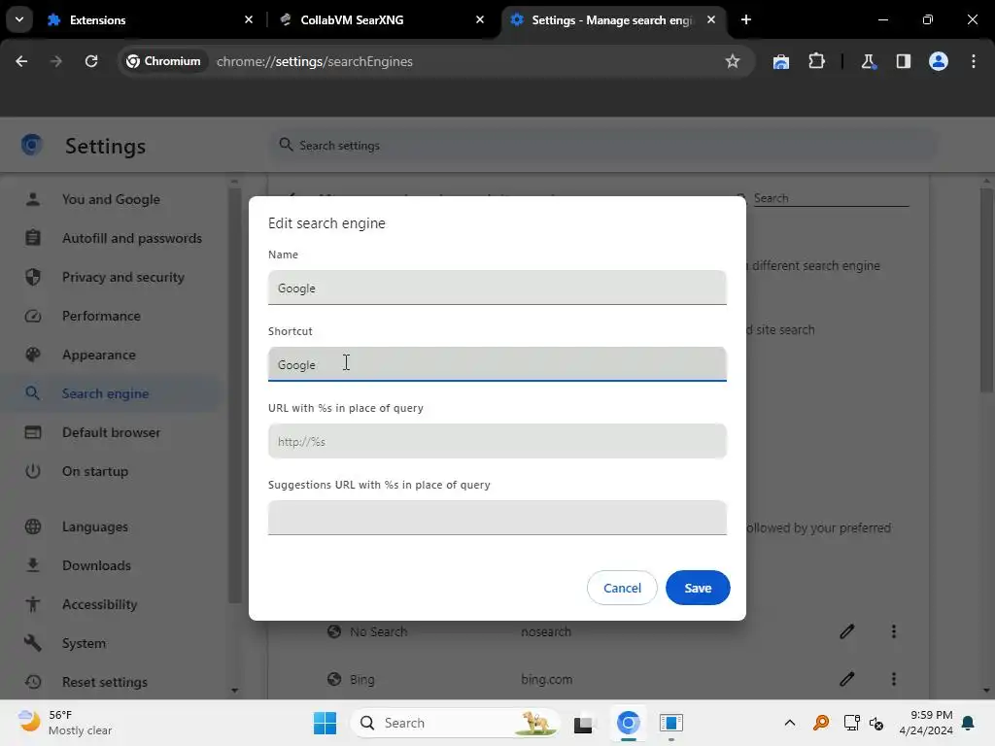Open the profile avatar menu
Screen dimensions: 995x746
click(x=939, y=61)
